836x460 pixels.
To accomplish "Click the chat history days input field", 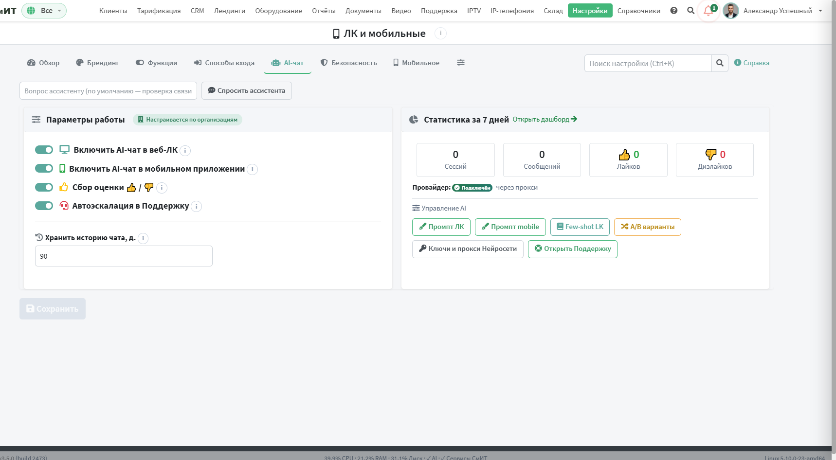I will pyautogui.click(x=124, y=256).
